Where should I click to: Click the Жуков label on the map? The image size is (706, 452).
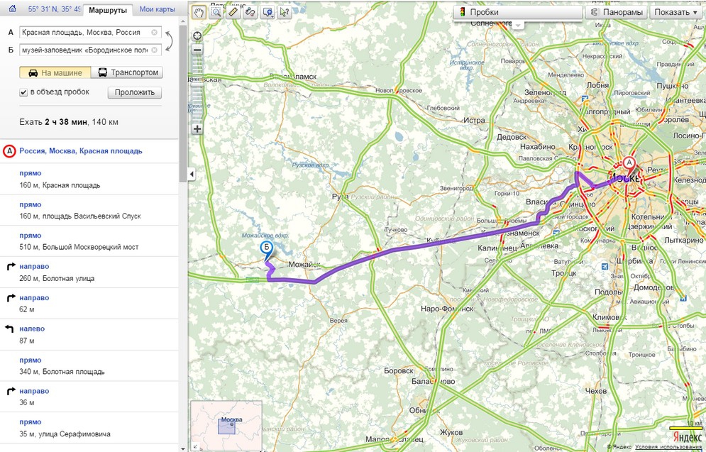click(x=451, y=432)
